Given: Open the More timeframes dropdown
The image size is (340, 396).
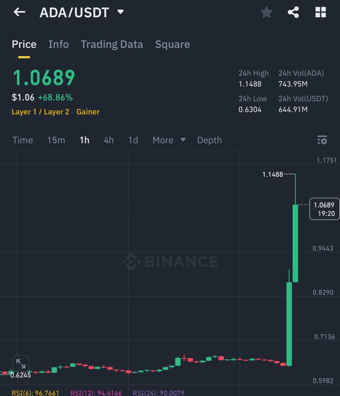Looking at the screenshot, I should pos(169,140).
